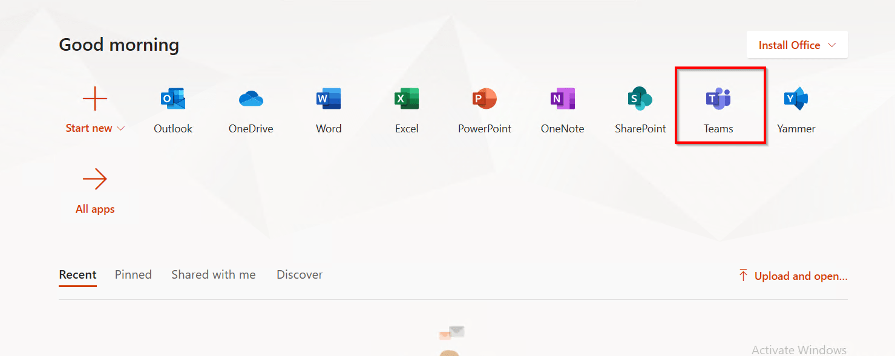This screenshot has width=895, height=356.
Task: Open the Word app
Action: tap(329, 99)
